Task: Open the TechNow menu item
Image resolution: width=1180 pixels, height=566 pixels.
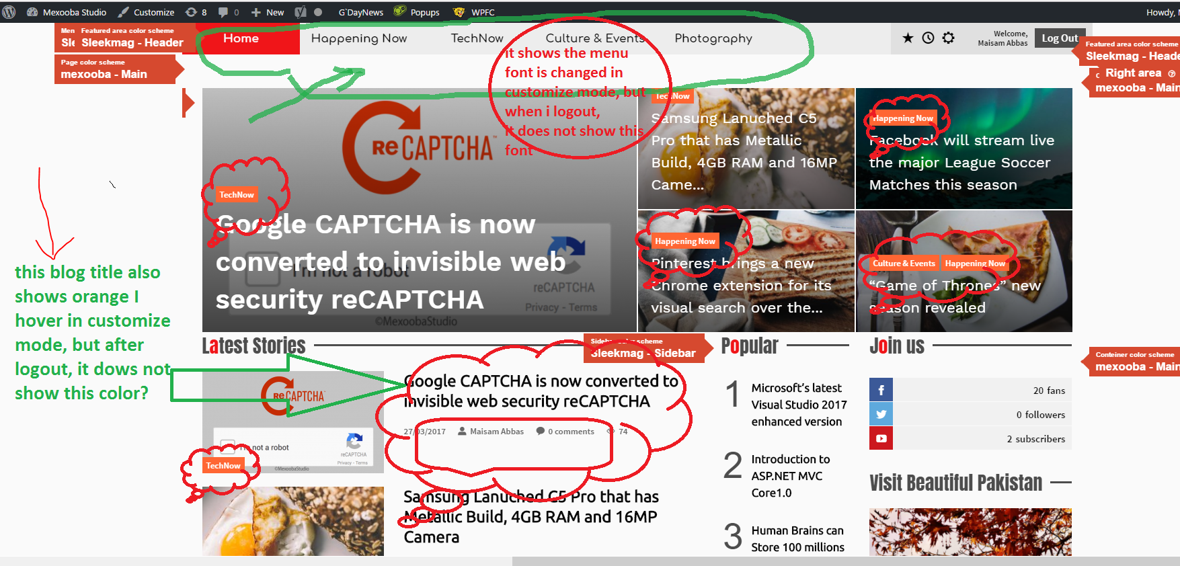Action: pos(477,38)
